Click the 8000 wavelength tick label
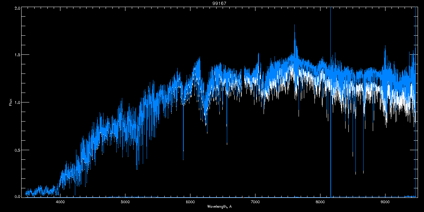 tap(320, 202)
